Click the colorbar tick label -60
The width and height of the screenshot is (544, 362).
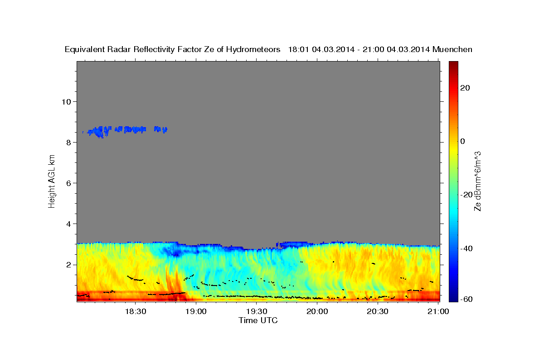(x=466, y=299)
